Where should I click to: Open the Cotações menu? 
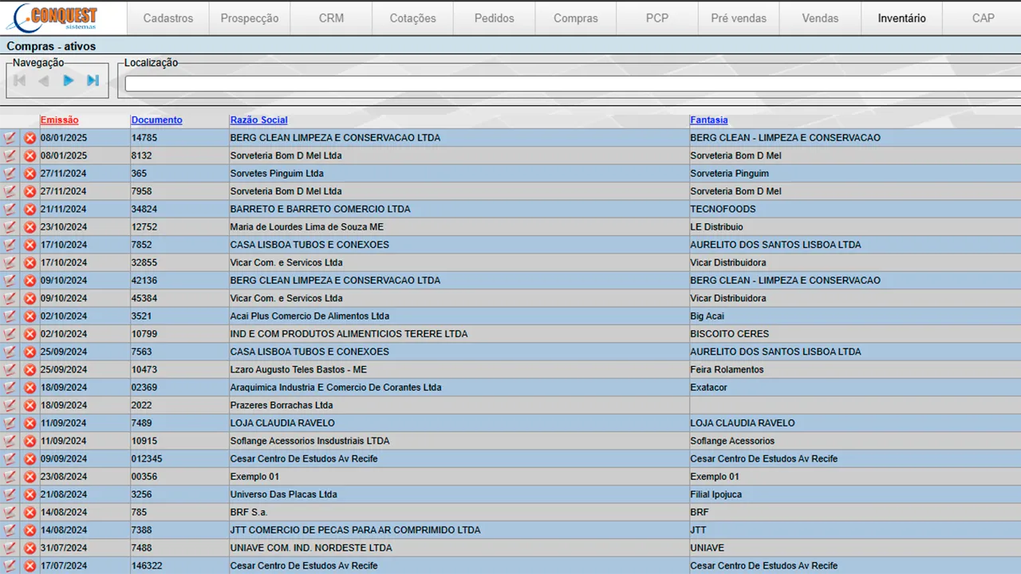pyautogui.click(x=412, y=18)
